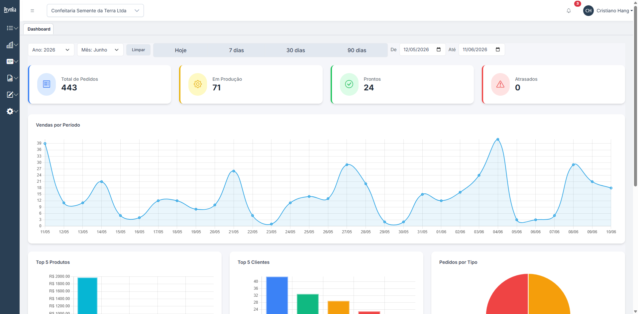Click the Total de Pedidos receipt icon
Image resolution: width=638 pixels, height=314 pixels.
47,84
